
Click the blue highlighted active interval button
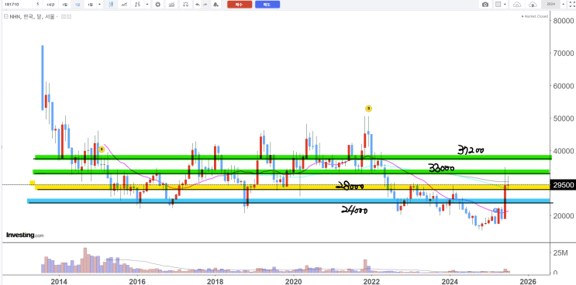point(78,5)
